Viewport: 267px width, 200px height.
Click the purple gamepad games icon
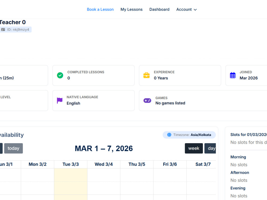pos(147,101)
